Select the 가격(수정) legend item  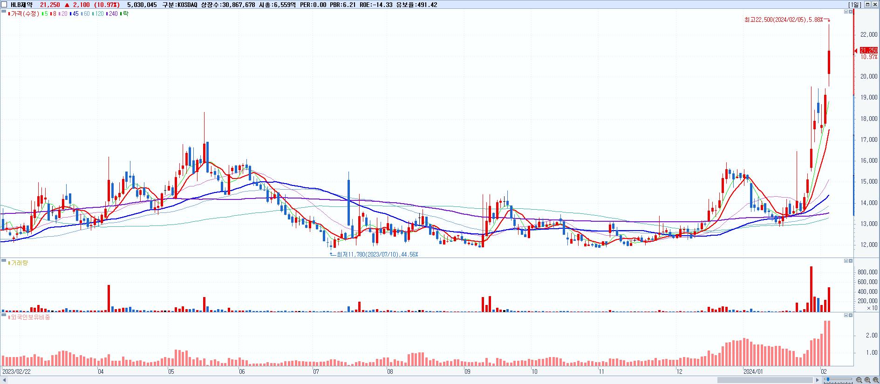click(23, 14)
